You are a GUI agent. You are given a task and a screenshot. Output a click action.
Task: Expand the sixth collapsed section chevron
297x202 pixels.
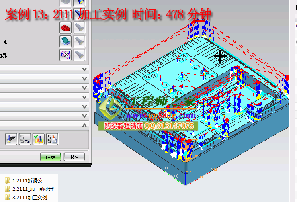coord(84,116)
